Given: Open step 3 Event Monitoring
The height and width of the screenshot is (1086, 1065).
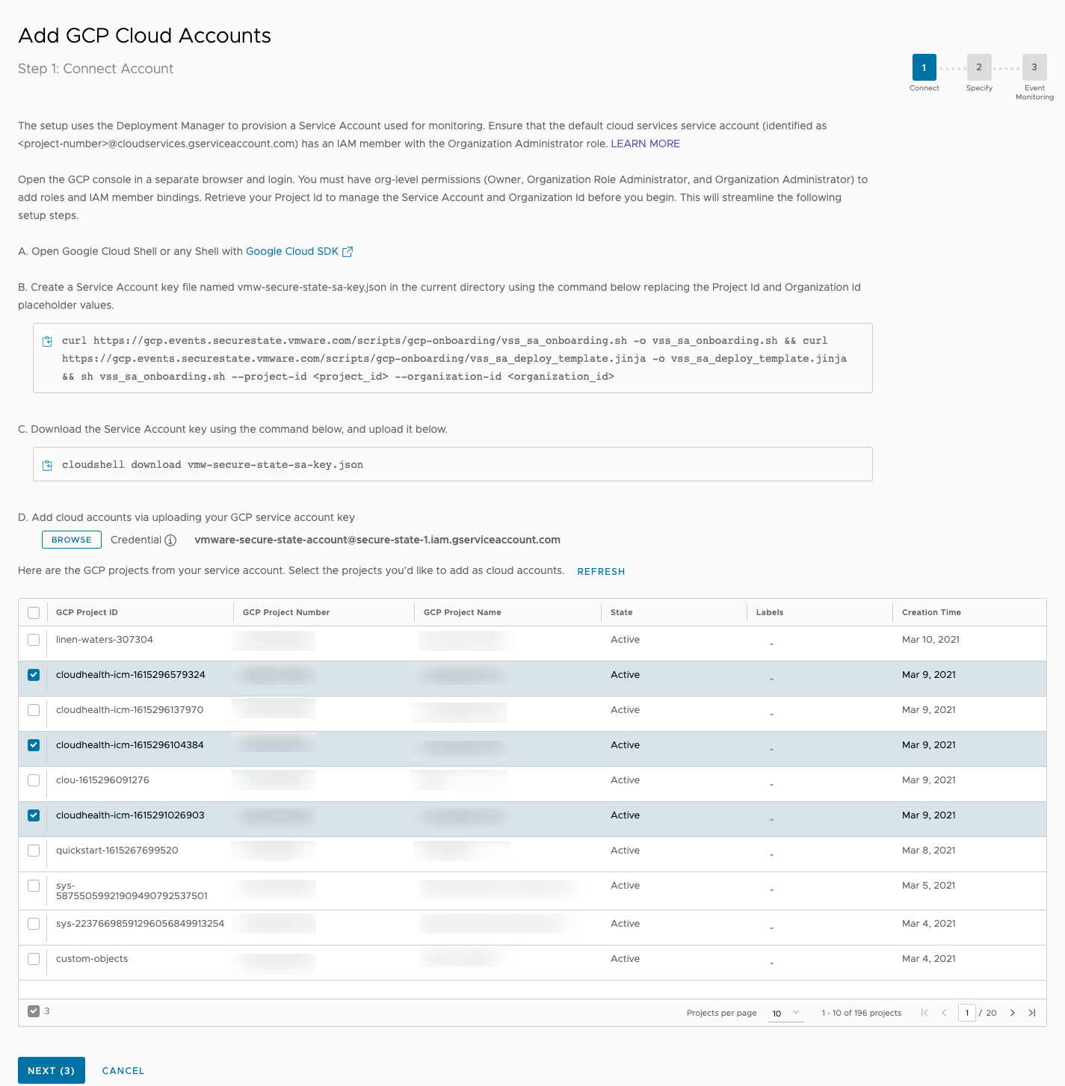Looking at the screenshot, I should click(x=1034, y=67).
